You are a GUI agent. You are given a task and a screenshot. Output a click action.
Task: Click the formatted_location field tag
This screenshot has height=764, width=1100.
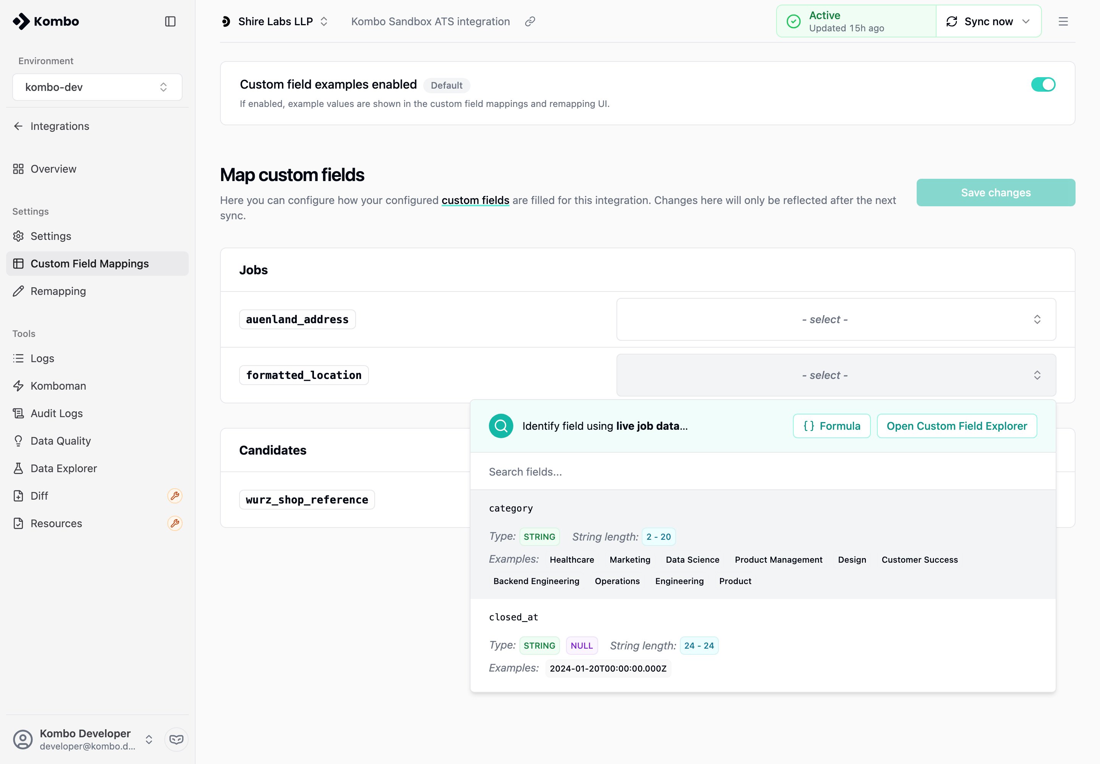304,375
